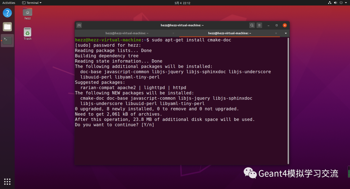Open the clock and calendar at 22:12

182,3
